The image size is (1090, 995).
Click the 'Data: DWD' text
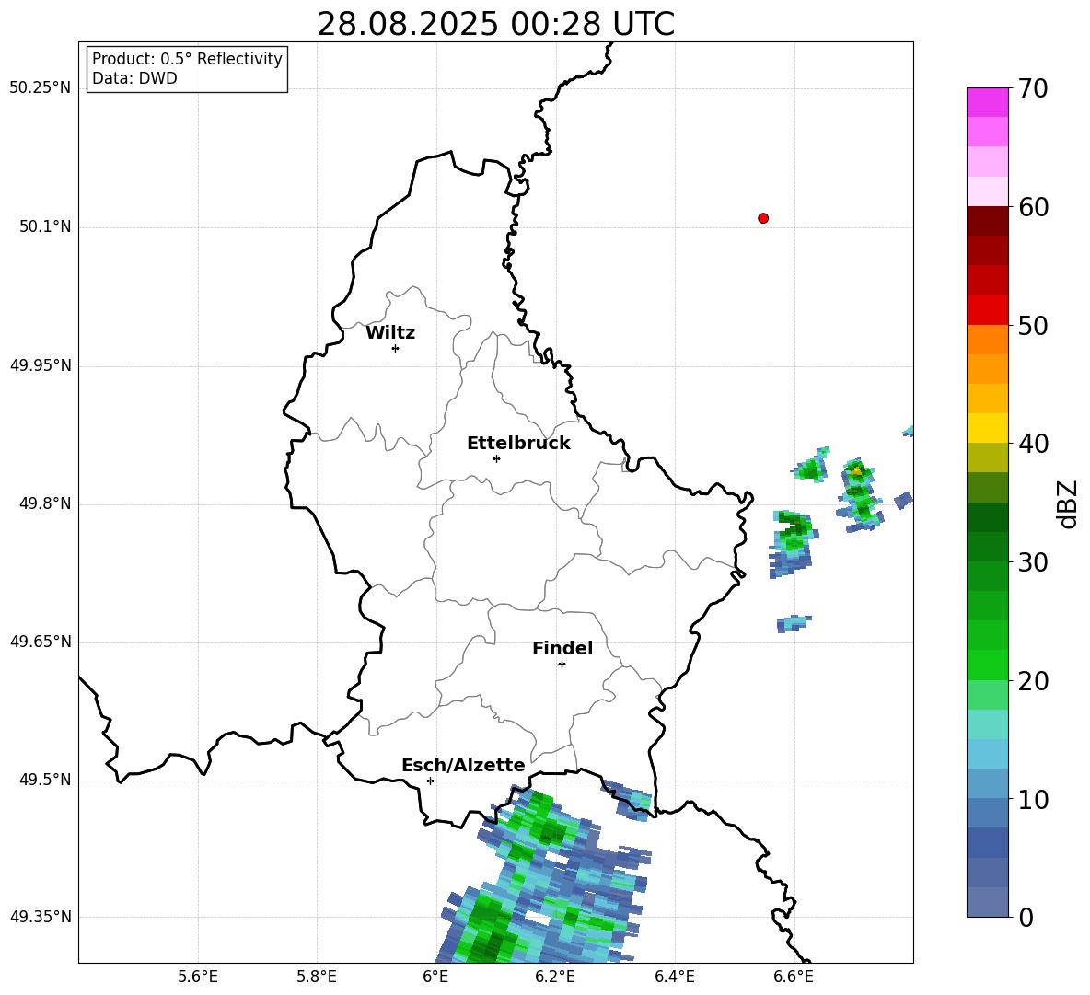[134, 78]
